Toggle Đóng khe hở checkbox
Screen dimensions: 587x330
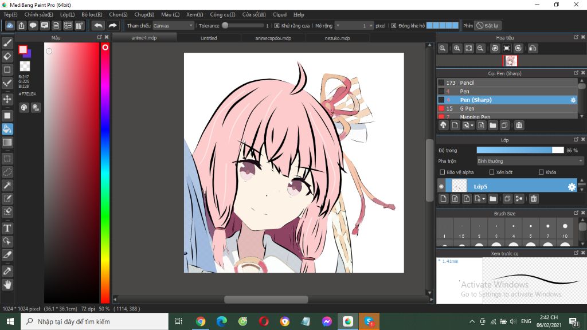tap(394, 26)
